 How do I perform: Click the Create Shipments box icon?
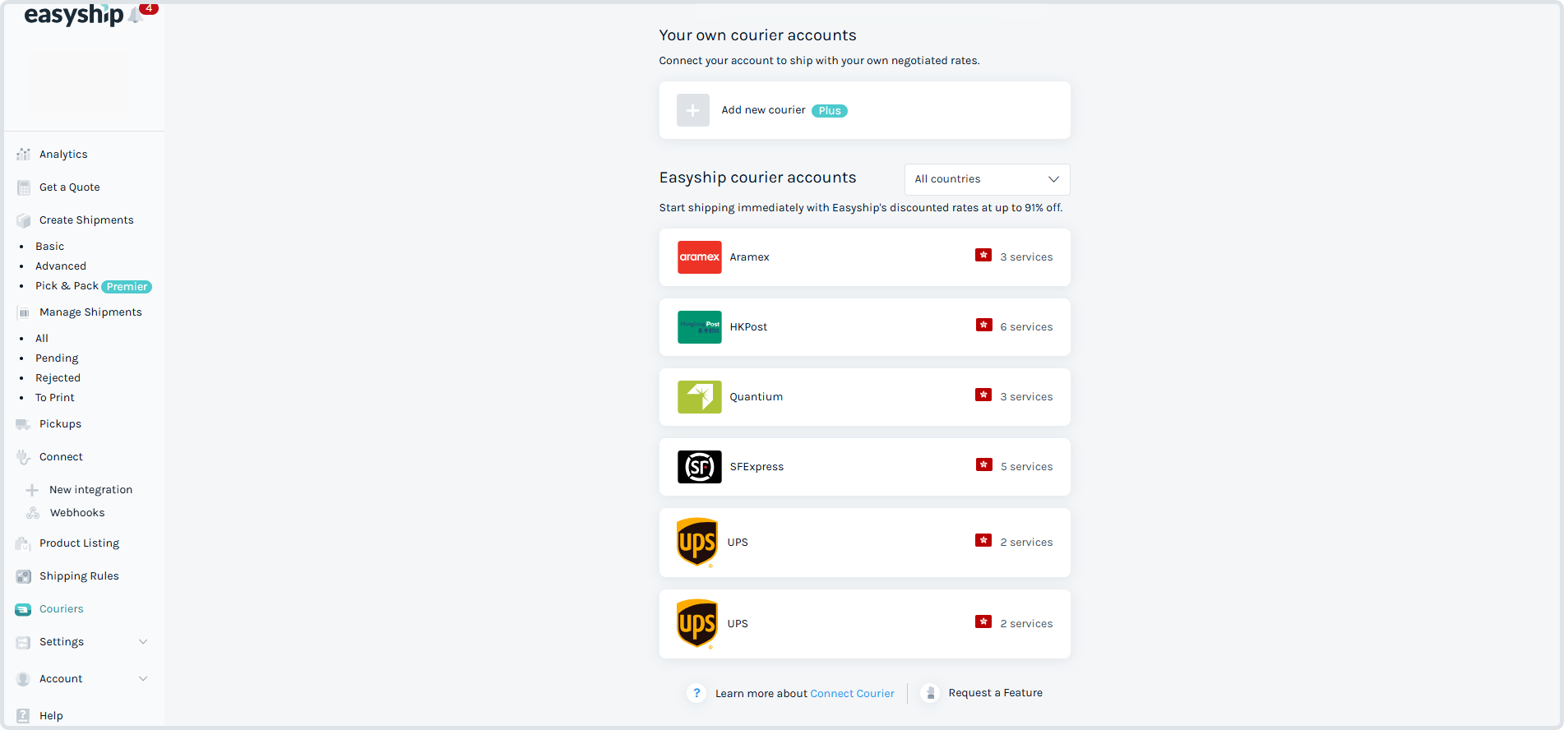pyautogui.click(x=23, y=220)
